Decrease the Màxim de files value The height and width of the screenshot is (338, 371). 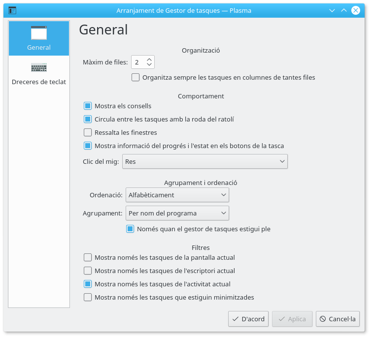point(149,65)
